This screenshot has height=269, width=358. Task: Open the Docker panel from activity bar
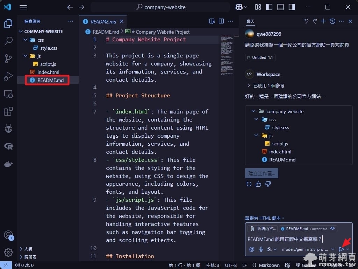tap(8, 164)
